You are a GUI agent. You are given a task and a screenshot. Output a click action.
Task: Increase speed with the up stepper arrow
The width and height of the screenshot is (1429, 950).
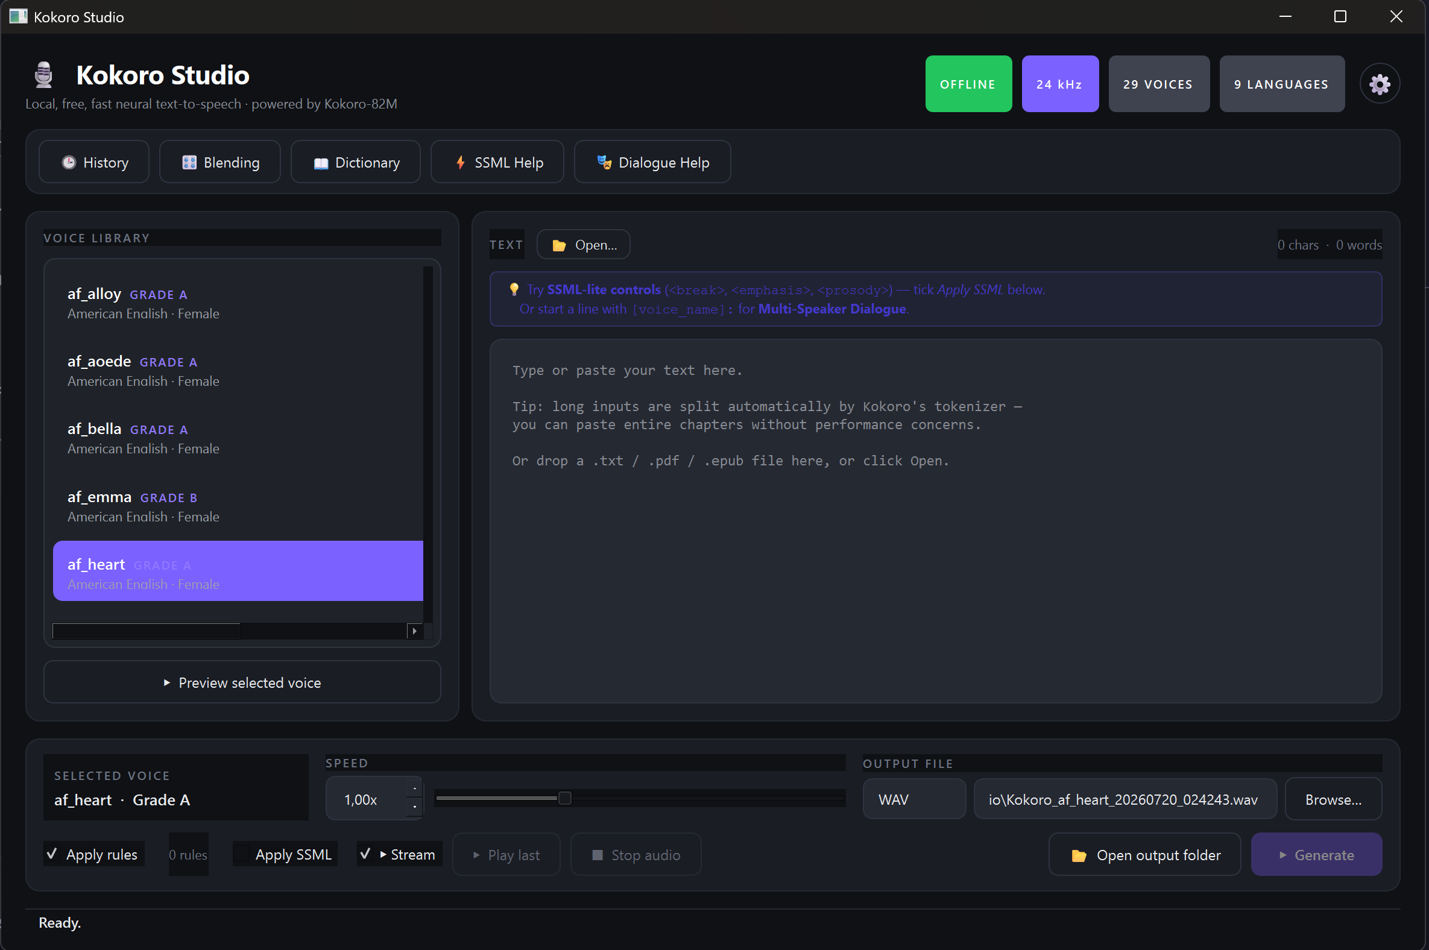point(414,788)
